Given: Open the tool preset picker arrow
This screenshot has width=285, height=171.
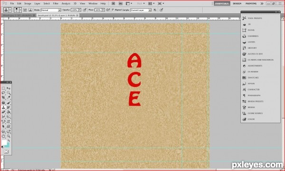Looking at the screenshot, I should pos(10,10).
